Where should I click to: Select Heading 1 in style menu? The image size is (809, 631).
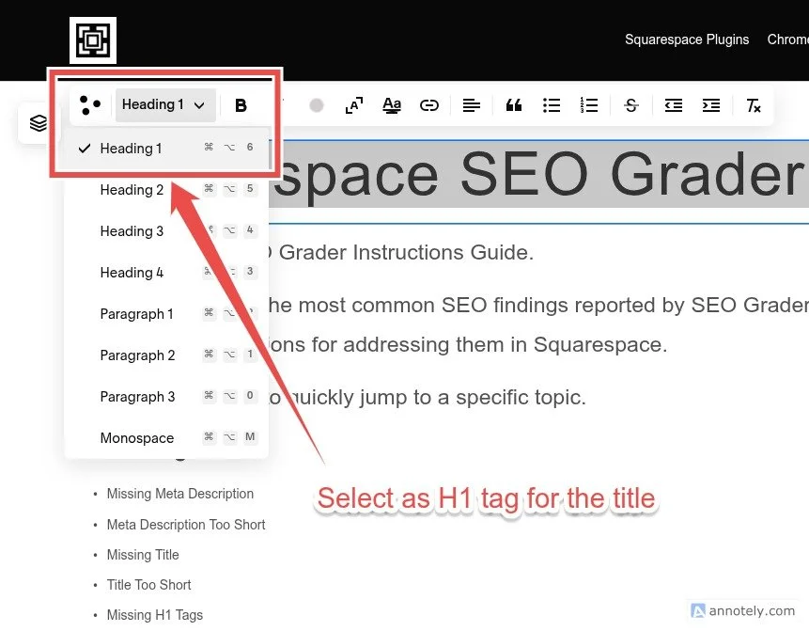pos(166,149)
